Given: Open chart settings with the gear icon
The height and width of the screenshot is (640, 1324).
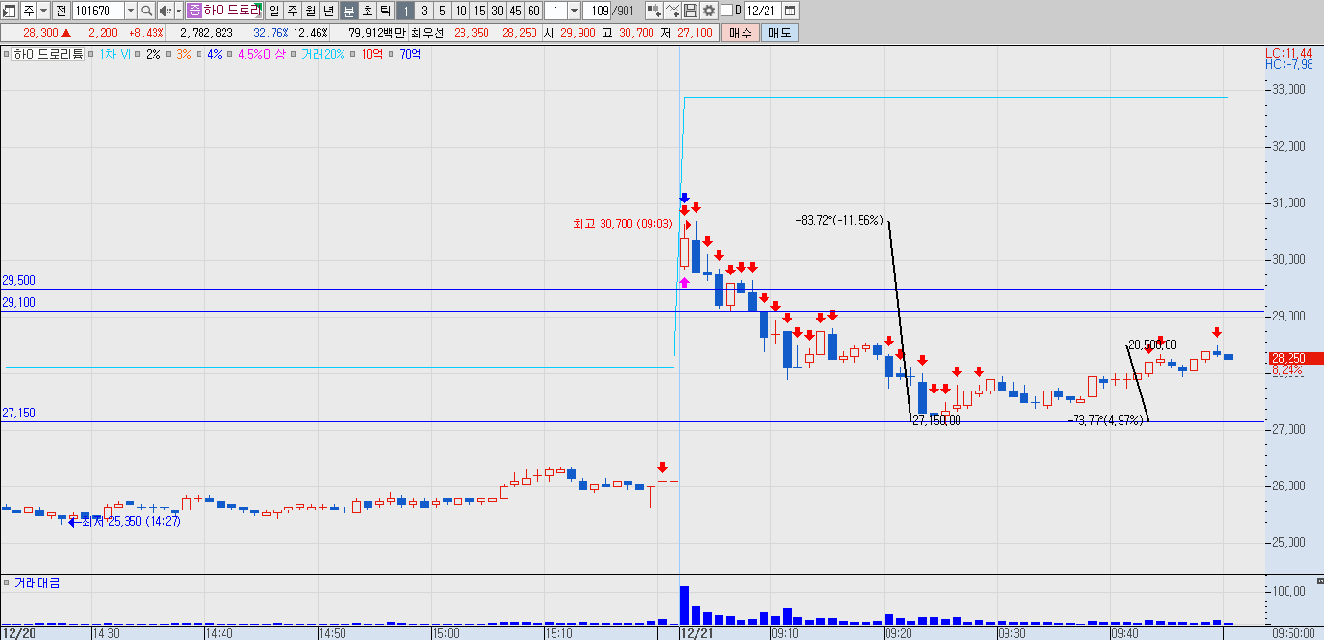Looking at the screenshot, I should (x=709, y=11).
